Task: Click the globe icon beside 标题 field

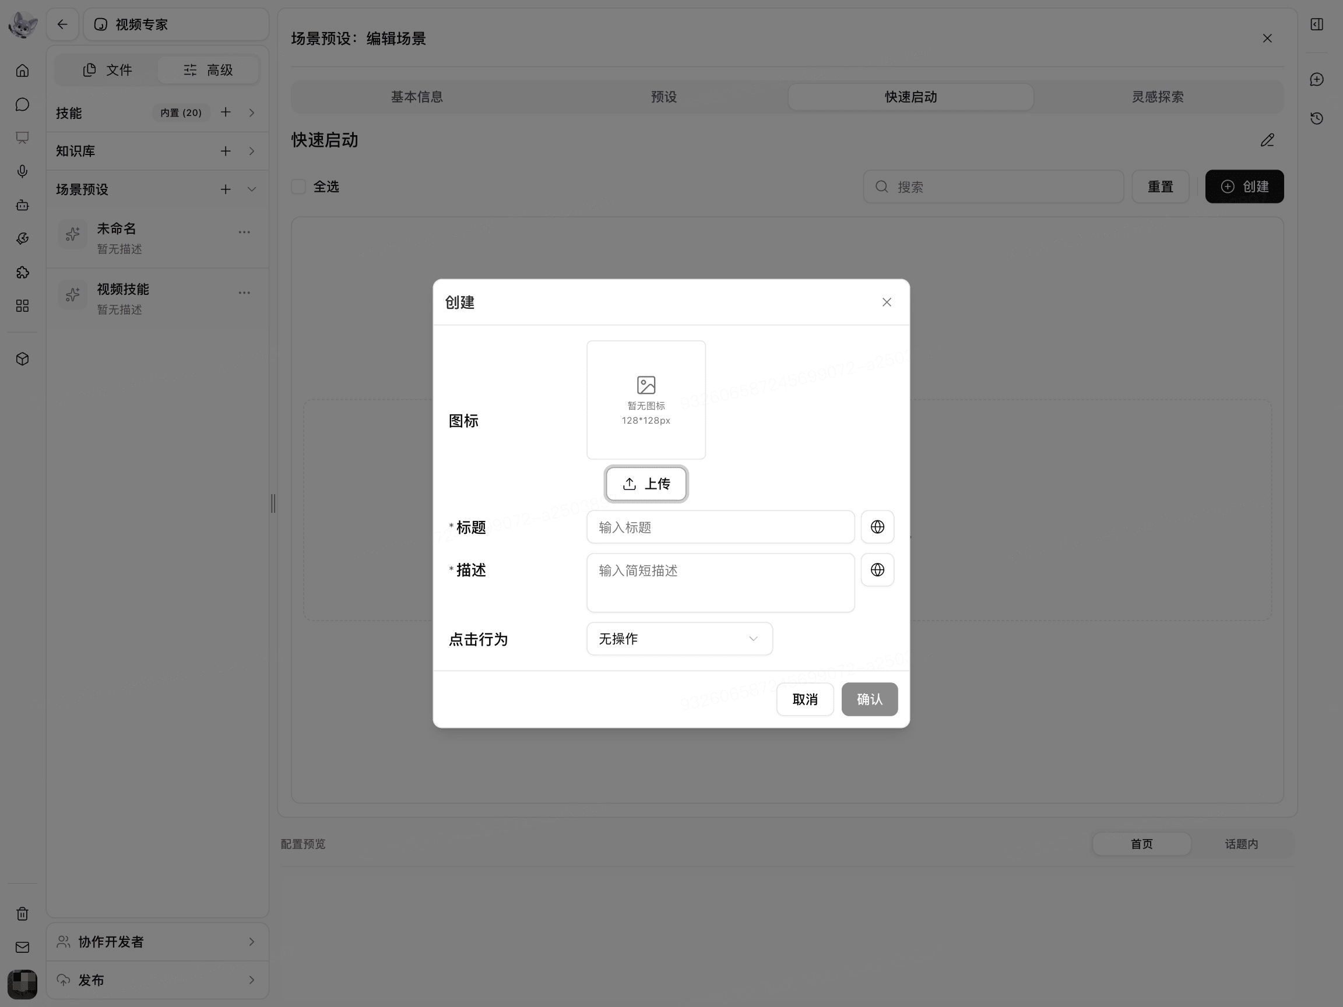Action: (877, 527)
